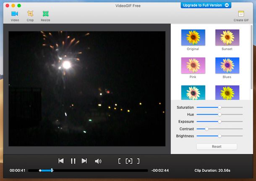Select the Pink filter preset
This screenshot has width=256, height=181.
(193, 66)
